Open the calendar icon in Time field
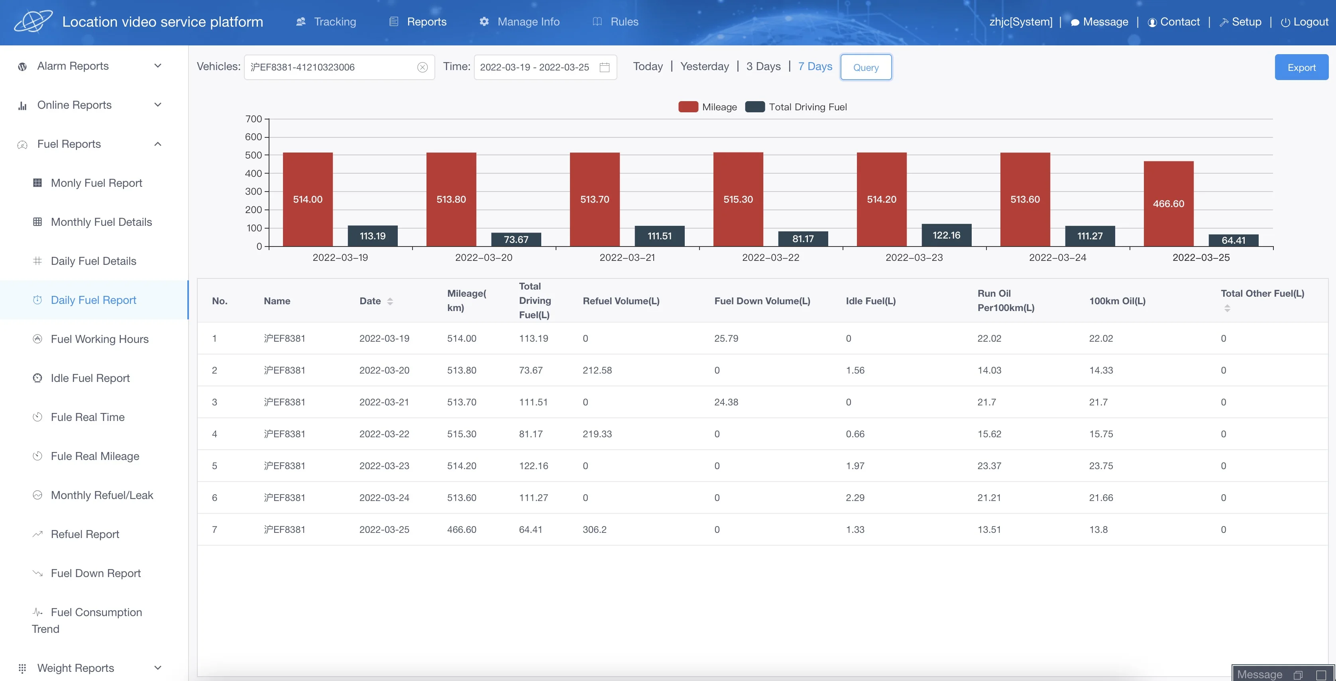Image resolution: width=1336 pixels, height=681 pixels. pos(604,67)
